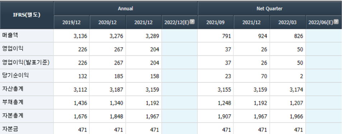Click 당기순이익 value 23 for 2021/09

(x=228, y=76)
